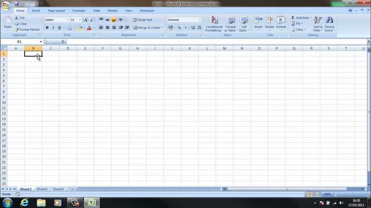Open the Name Box dropdown arrow

(41, 42)
